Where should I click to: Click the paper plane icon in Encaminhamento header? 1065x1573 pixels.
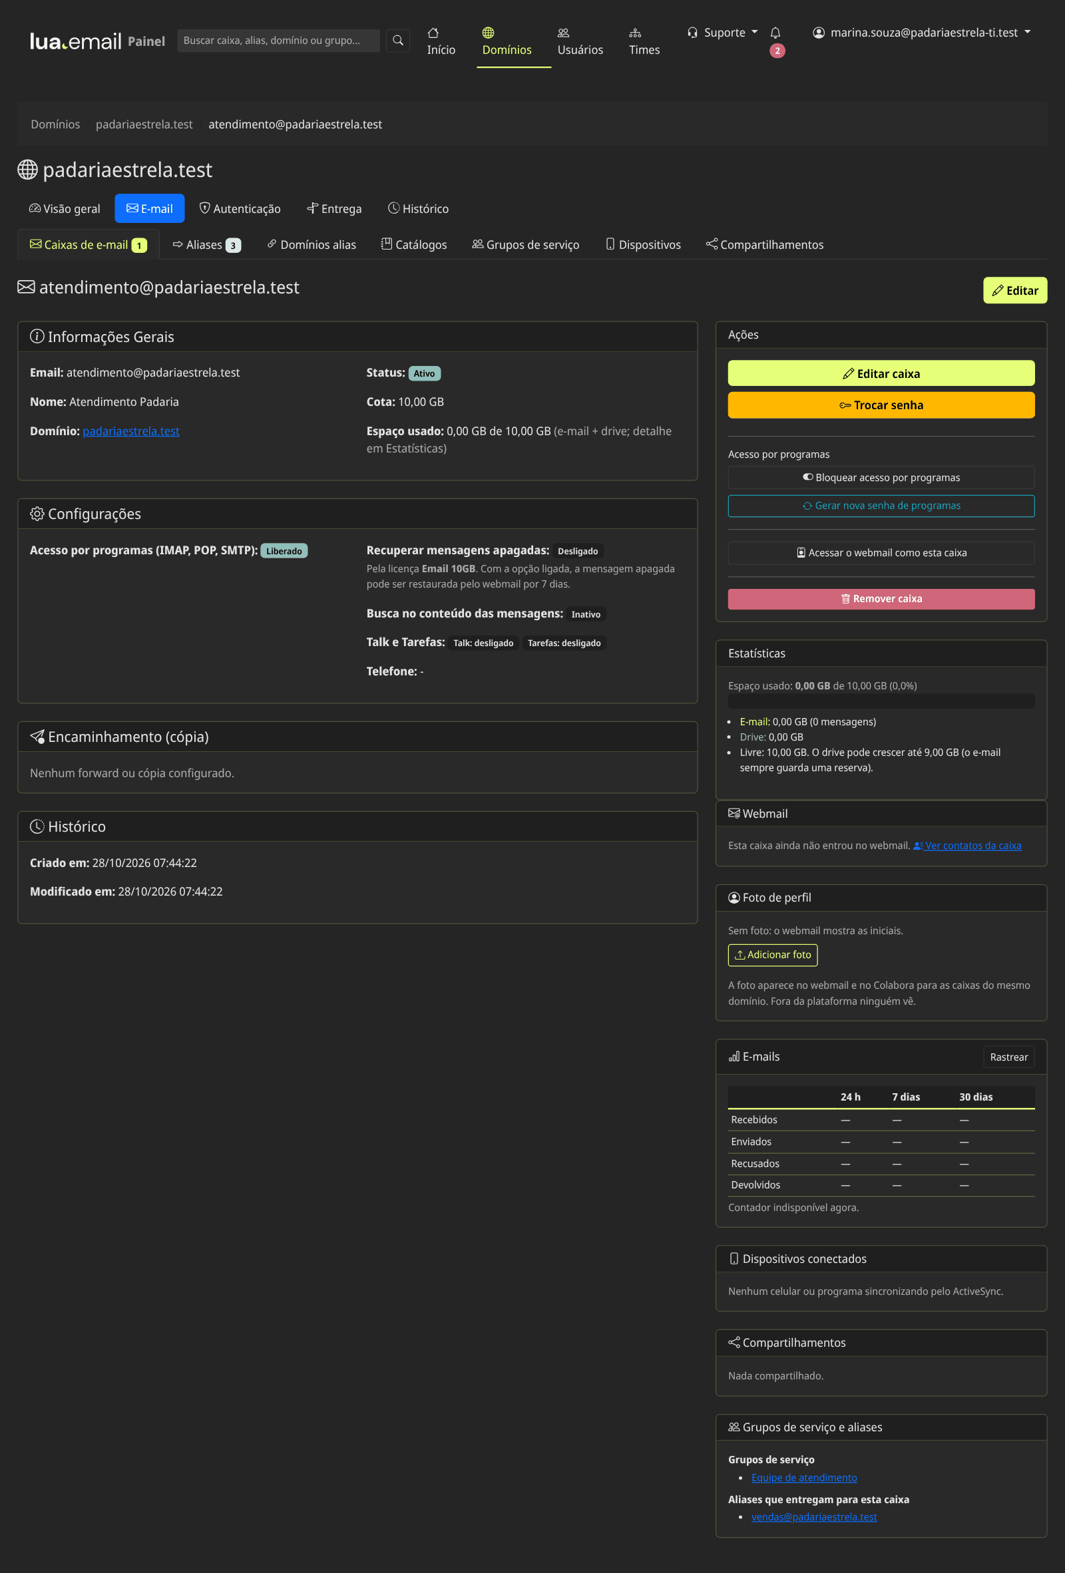click(x=37, y=737)
